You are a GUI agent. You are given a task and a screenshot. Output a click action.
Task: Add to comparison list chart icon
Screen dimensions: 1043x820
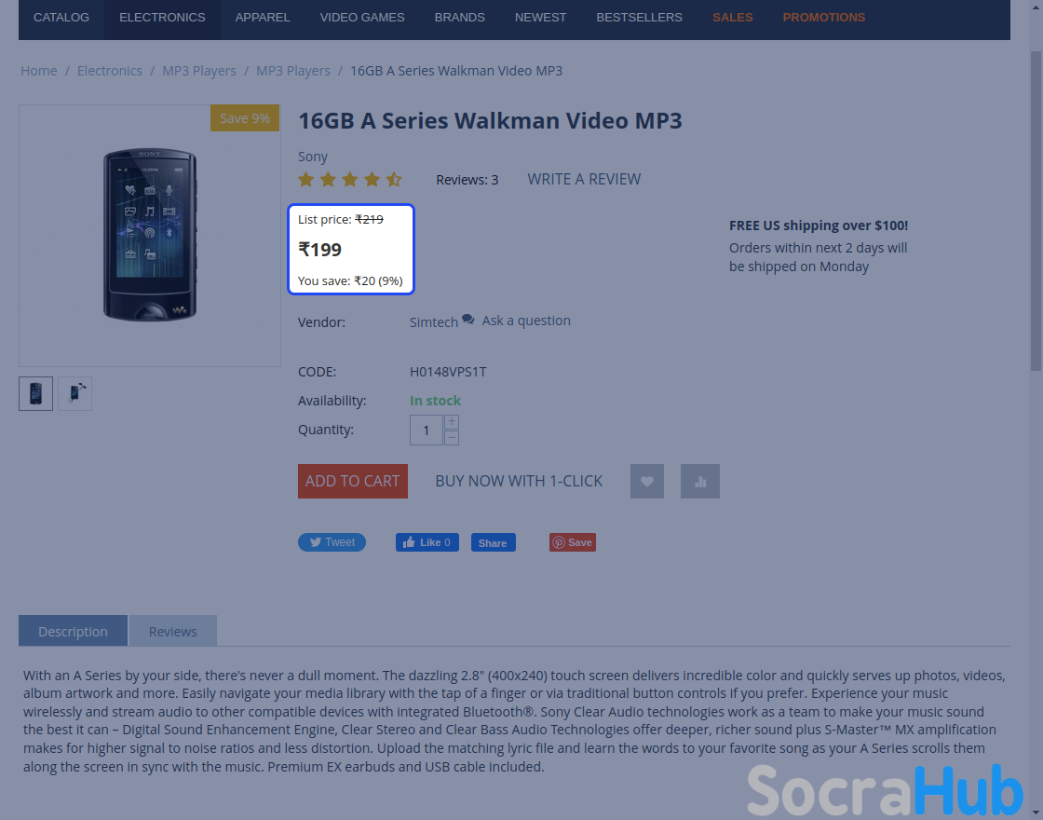click(699, 481)
